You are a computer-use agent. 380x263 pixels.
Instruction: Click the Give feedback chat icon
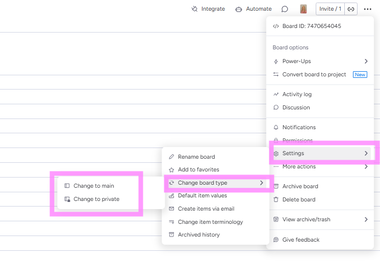pos(276,240)
